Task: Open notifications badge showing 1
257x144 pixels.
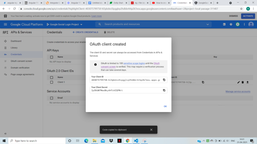Action: pyautogui.click(x=237, y=24)
